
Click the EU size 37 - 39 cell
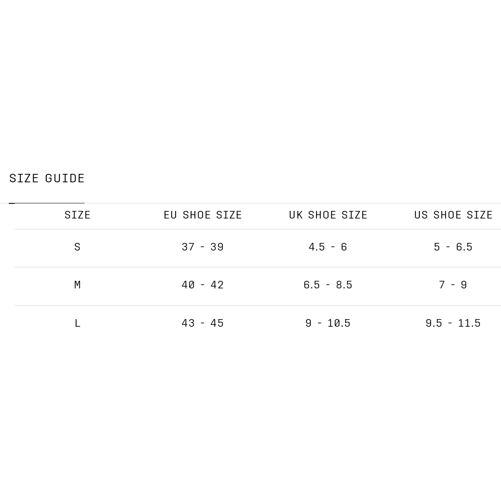[x=203, y=247]
